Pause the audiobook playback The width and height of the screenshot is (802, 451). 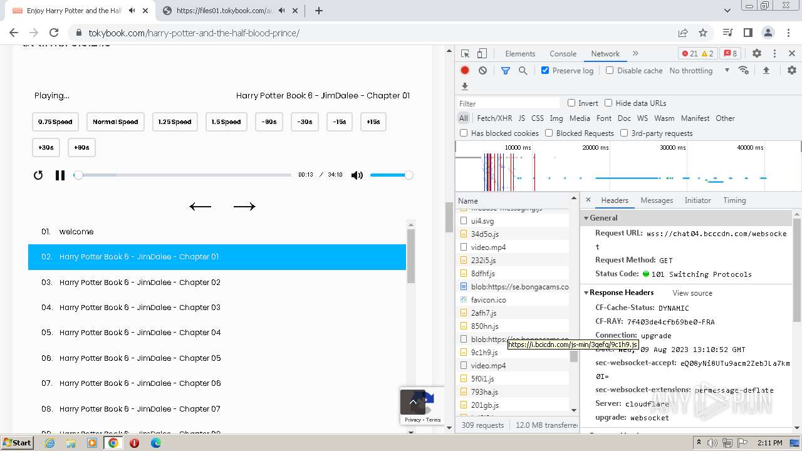click(60, 175)
